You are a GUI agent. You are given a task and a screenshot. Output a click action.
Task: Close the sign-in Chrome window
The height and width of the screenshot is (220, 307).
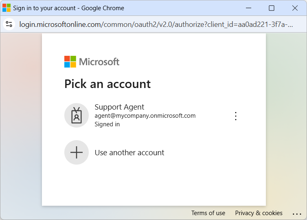tap(295, 8)
